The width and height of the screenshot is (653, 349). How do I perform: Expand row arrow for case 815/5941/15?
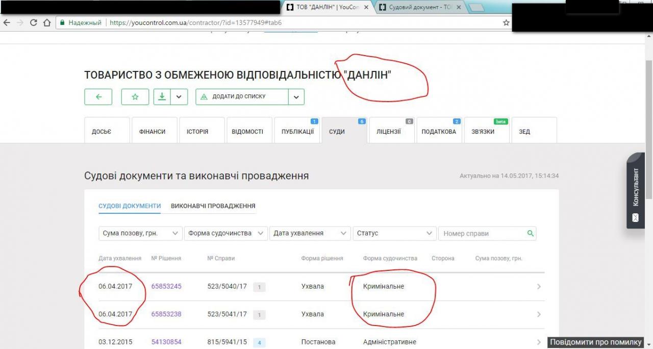[539, 342]
